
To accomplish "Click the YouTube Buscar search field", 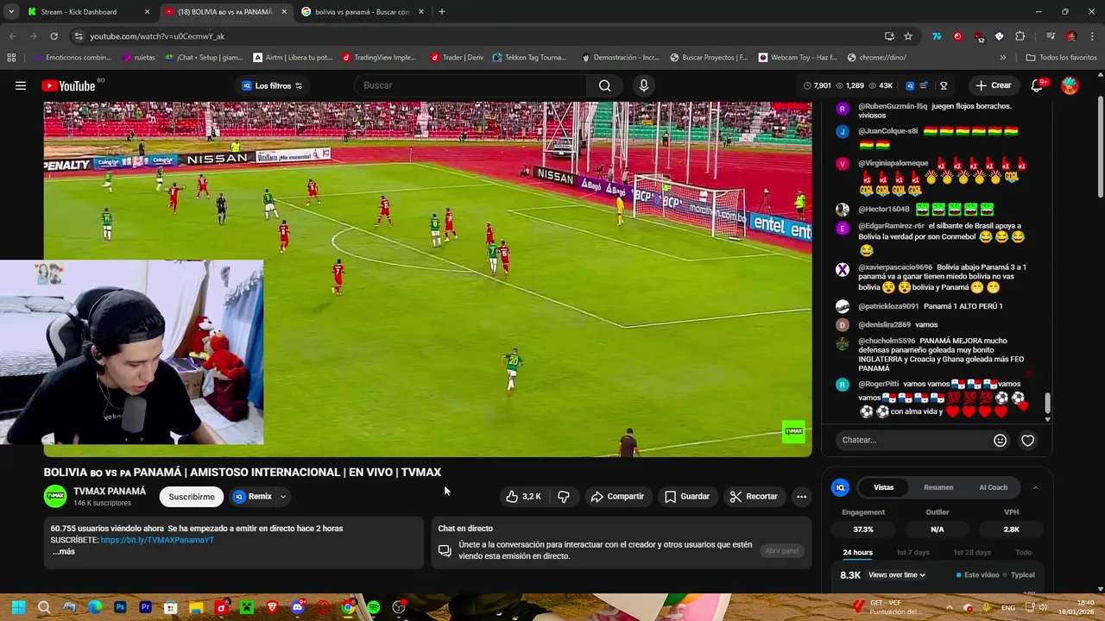I will [x=470, y=85].
